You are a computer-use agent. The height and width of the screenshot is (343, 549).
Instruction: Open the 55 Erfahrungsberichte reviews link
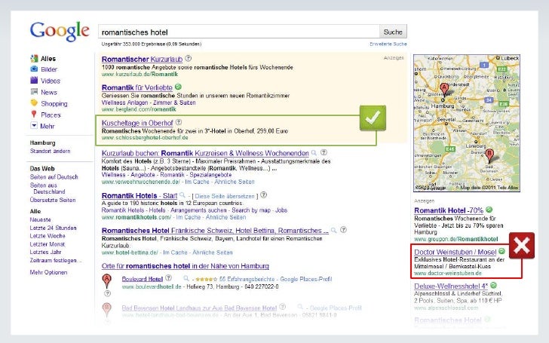[247, 279]
